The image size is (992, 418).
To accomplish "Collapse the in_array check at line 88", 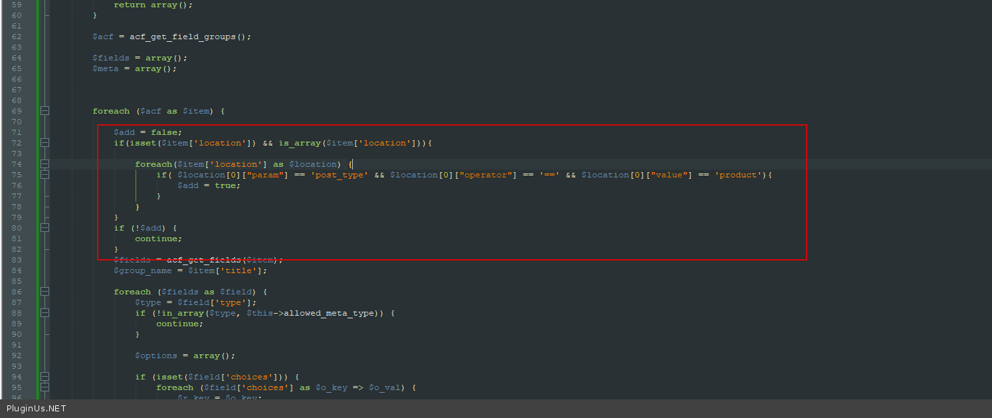I will (45, 313).
